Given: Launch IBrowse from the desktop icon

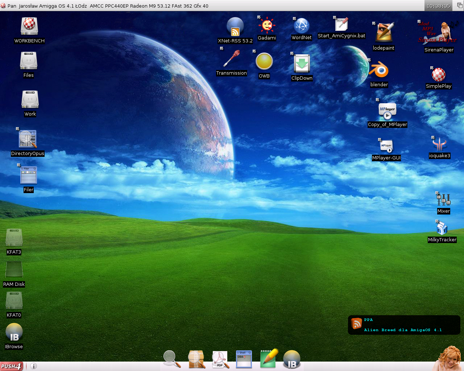Looking at the screenshot, I should [14, 332].
